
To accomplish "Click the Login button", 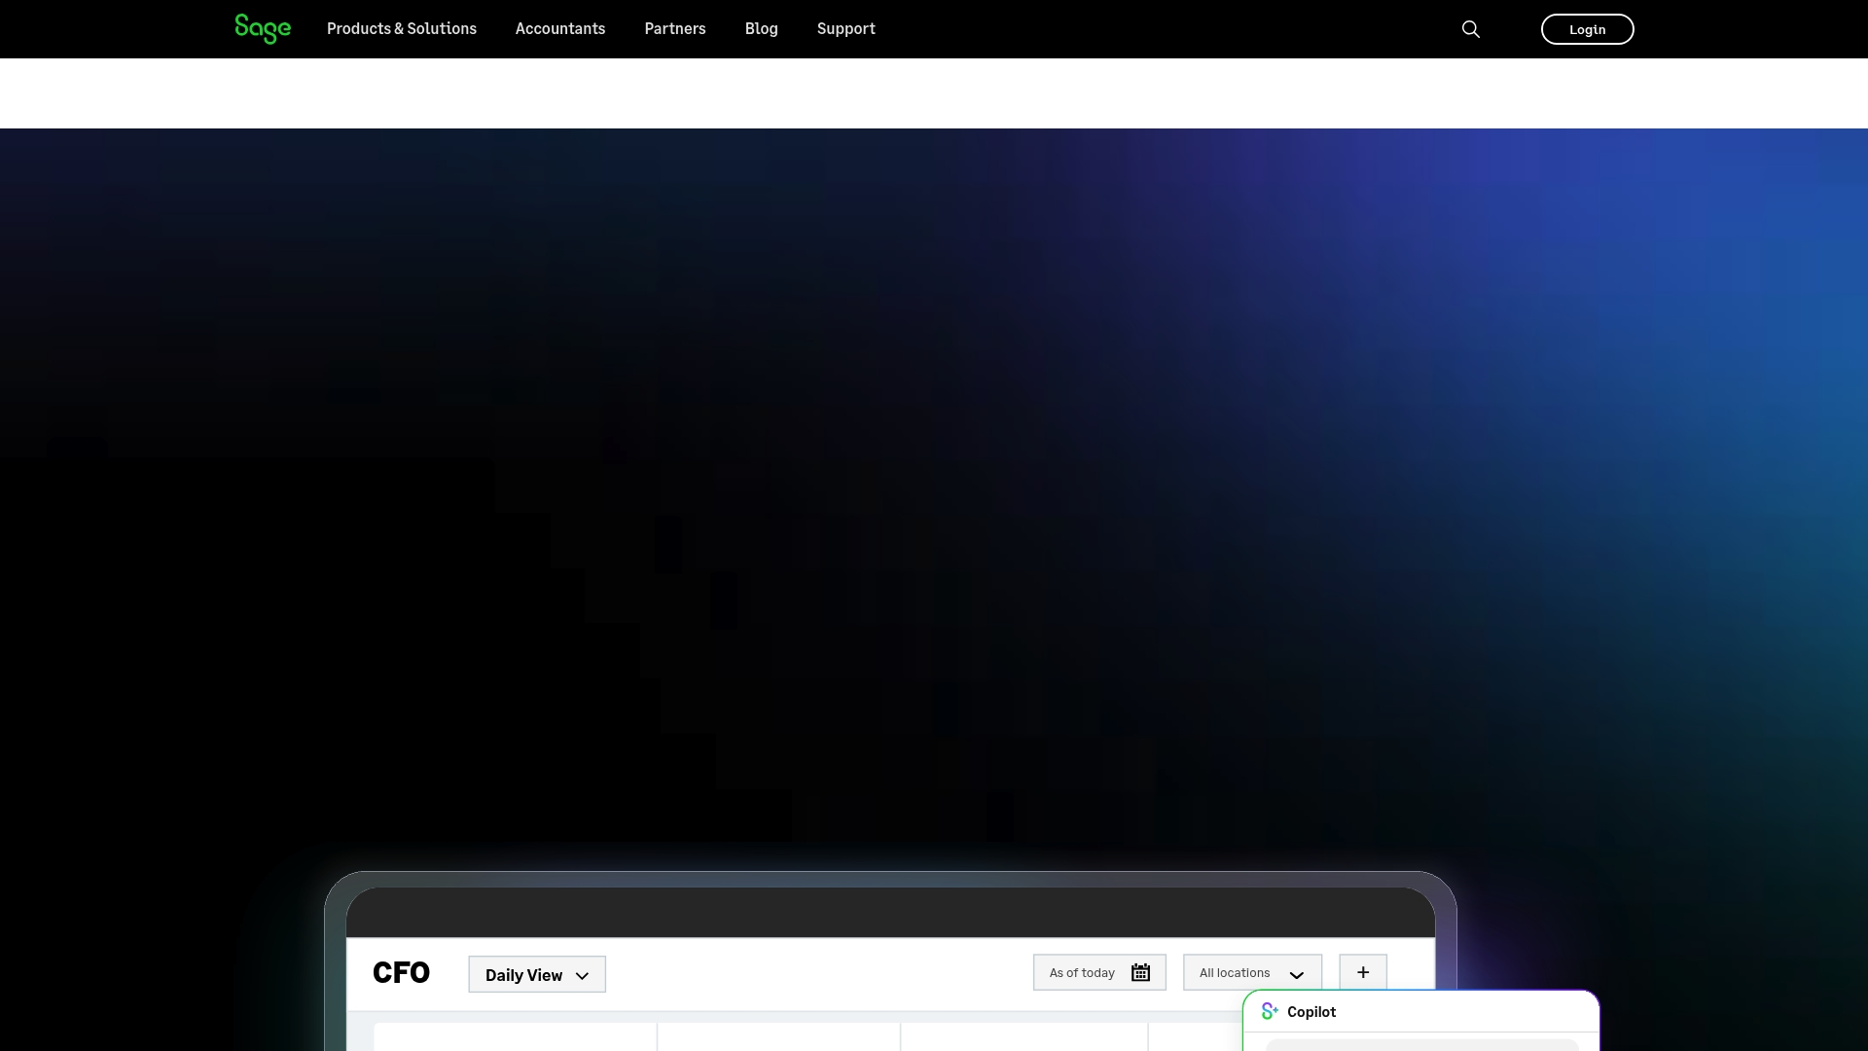I will (1587, 29).
